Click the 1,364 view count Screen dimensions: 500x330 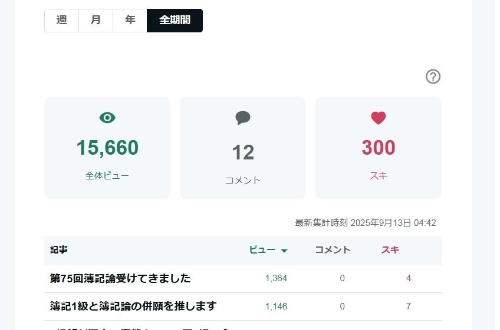tap(276, 278)
